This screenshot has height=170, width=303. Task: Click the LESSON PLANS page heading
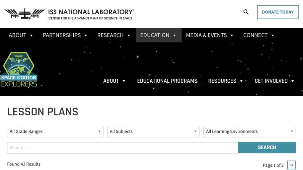[x=43, y=112]
